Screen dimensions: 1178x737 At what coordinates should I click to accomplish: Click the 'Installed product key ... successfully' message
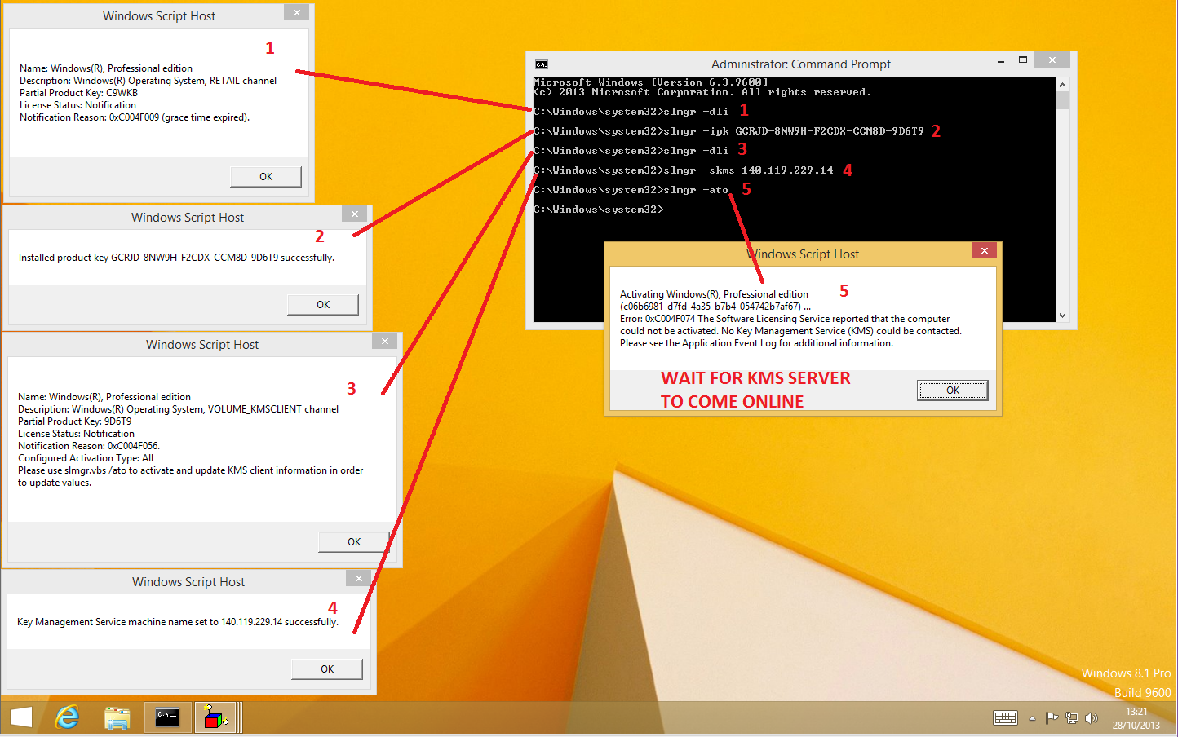click(176, 258)
